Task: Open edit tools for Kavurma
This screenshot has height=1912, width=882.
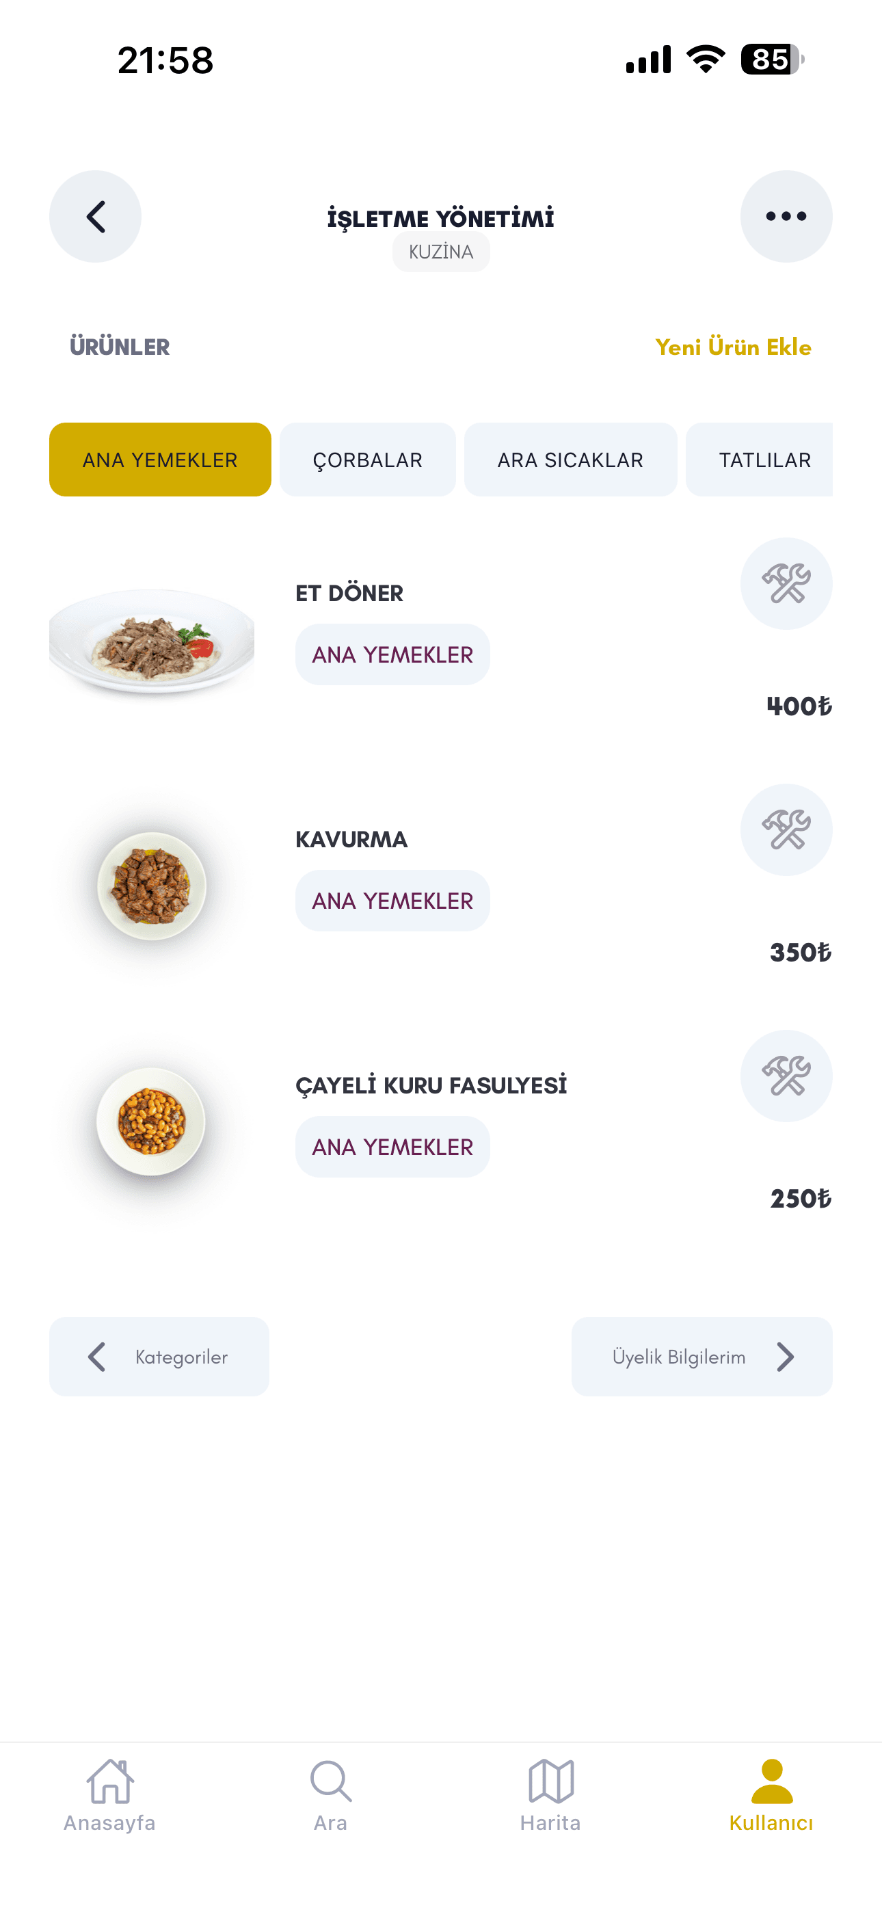Action: pyautogui.click(x=786, y=829)
